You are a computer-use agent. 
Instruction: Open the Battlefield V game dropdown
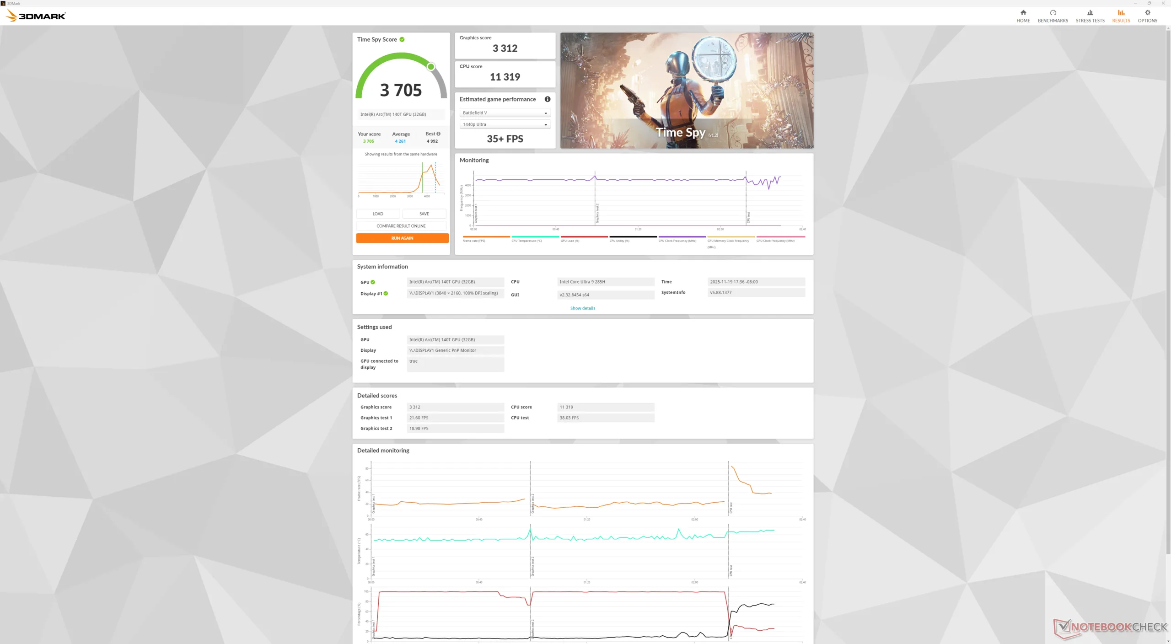click(505, 113)
